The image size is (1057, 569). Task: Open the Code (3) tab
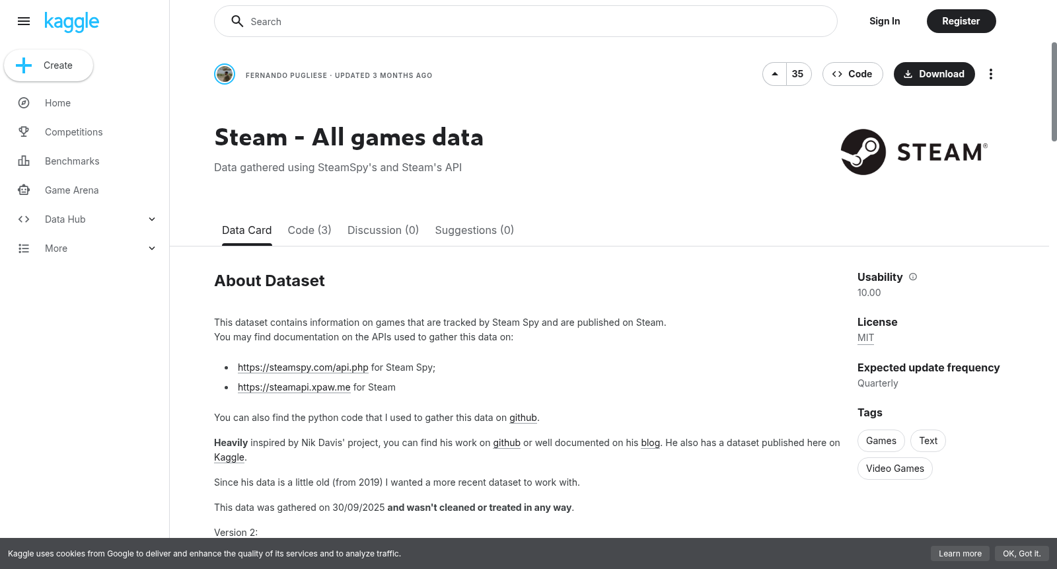[x=309, y=230]
